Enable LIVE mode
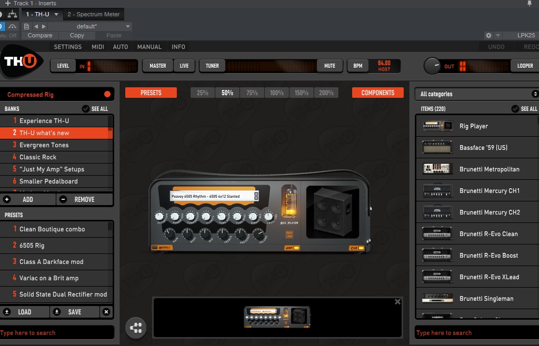The width and height of the screenshot is (539, 346). pyautogui.click(x=184, y=66)
